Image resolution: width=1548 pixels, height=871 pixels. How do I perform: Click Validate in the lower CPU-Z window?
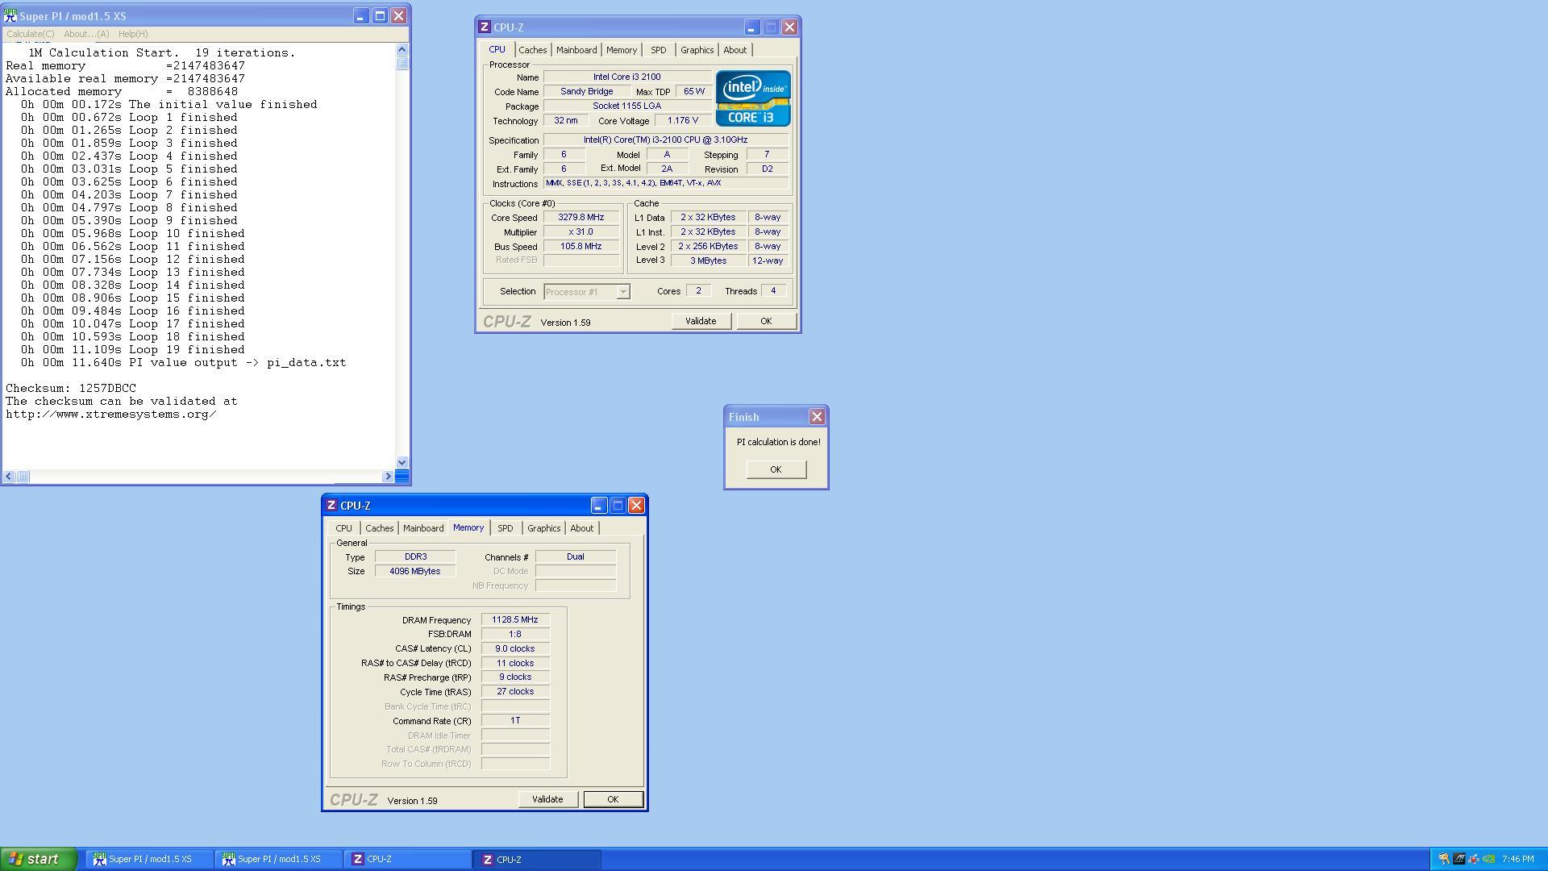(x=547, y=799)
